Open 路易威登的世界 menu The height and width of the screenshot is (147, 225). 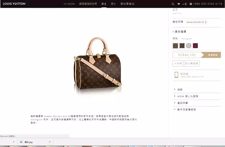click(x=88, y=4)
